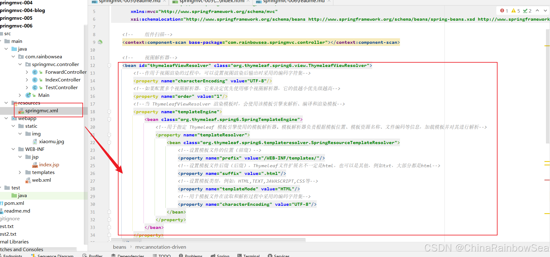Click the index.jsp file icon
This screenshot has height=257, width=550.
pyautogui.click(x=35, y=165)
